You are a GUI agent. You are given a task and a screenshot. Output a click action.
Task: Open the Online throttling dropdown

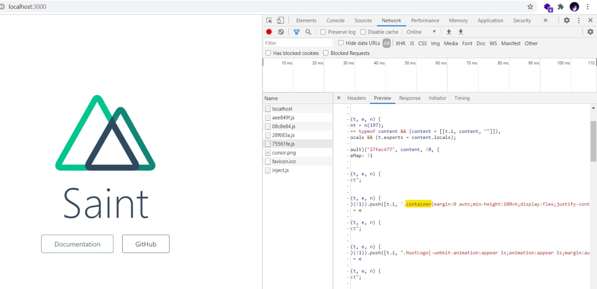pos(421,32)
